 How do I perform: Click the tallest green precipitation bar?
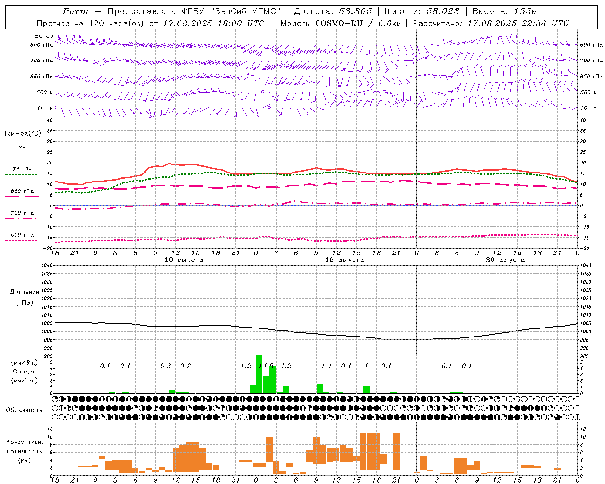point(259,374)
